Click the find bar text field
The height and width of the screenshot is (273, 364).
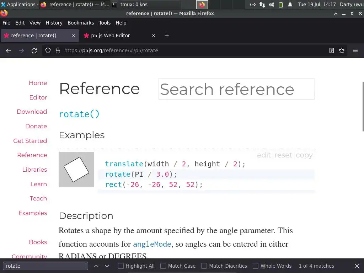(x=45, y=266)
